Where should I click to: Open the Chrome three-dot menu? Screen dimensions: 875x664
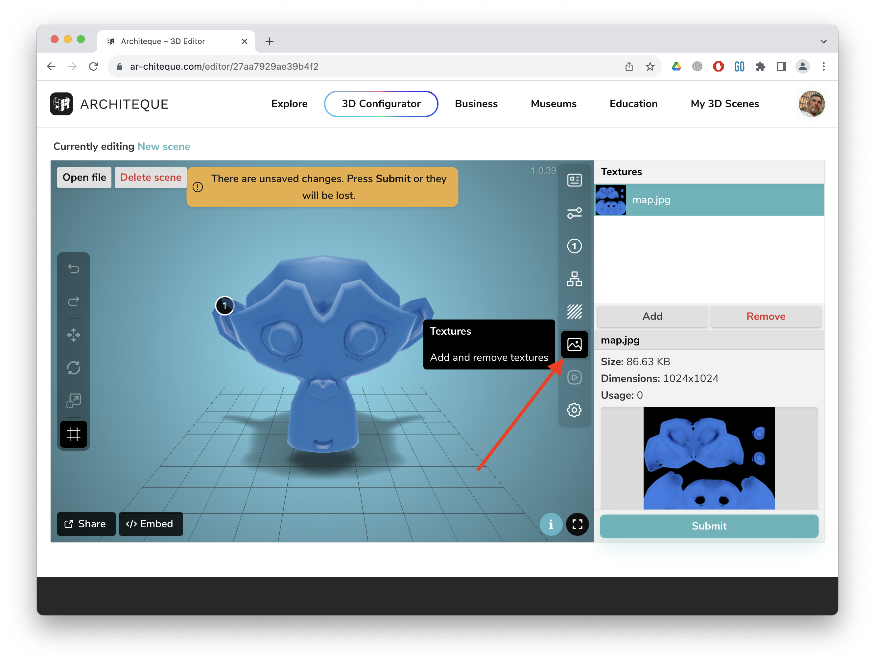click(823, 66)
